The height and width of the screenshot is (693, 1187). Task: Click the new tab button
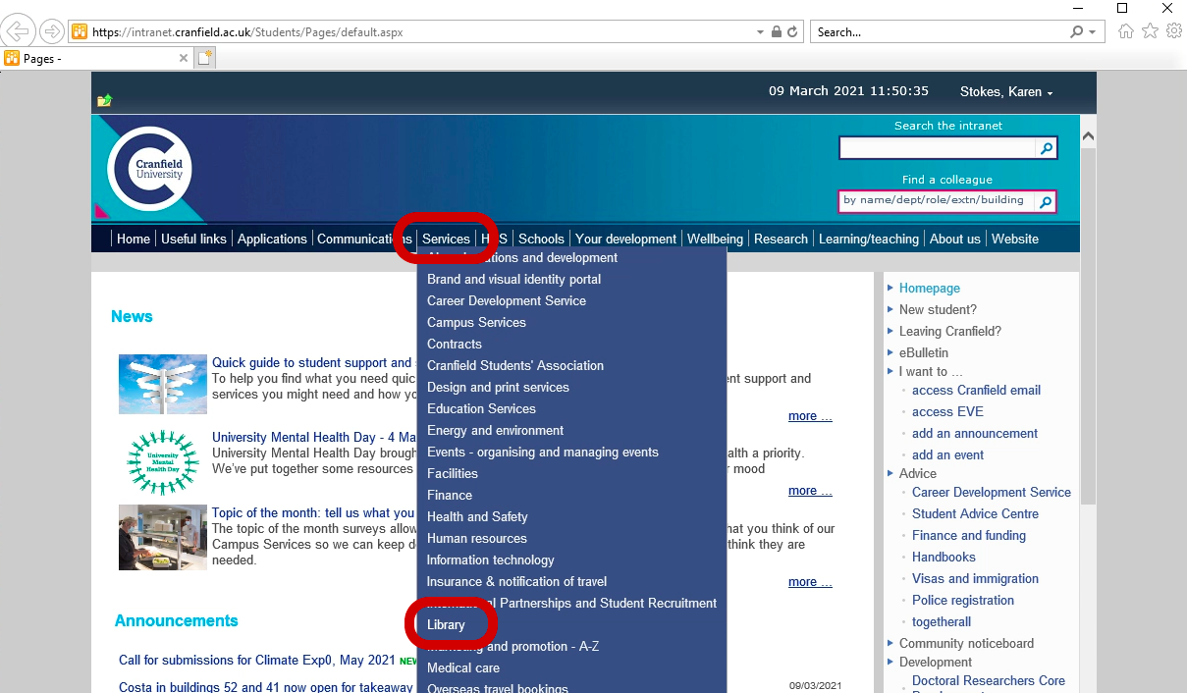205,58
